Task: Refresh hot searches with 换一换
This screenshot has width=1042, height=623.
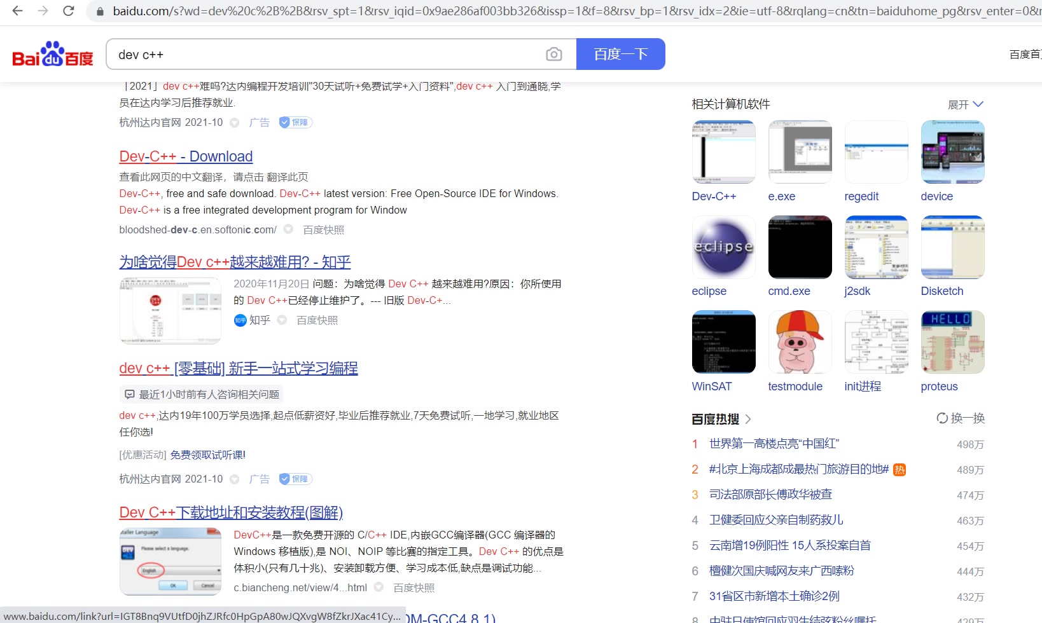Action: click(x=960, y=418)
